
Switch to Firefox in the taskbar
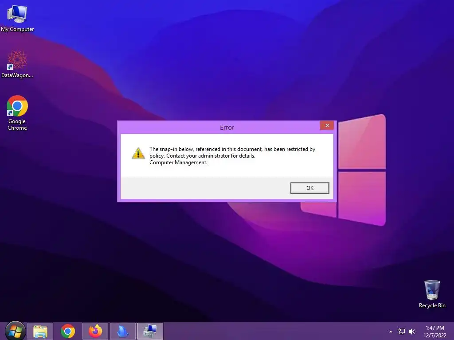[x=95, y=331]
